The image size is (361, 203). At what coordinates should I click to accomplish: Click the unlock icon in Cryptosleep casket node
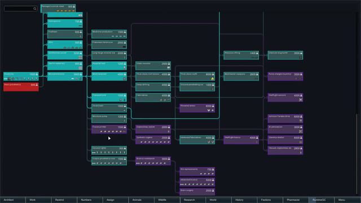pyautogui.click(x=169, y=131)
